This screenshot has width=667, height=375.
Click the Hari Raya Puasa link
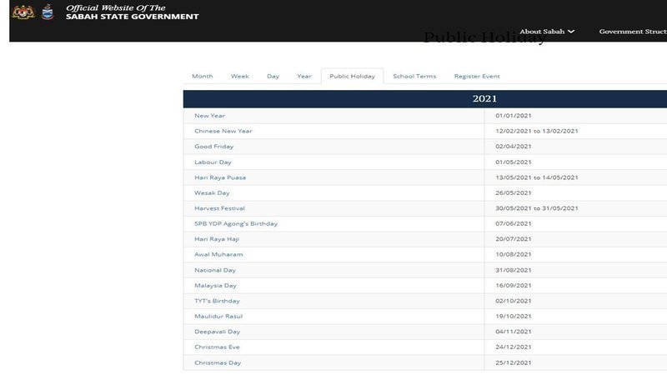[x=220, y=177]
